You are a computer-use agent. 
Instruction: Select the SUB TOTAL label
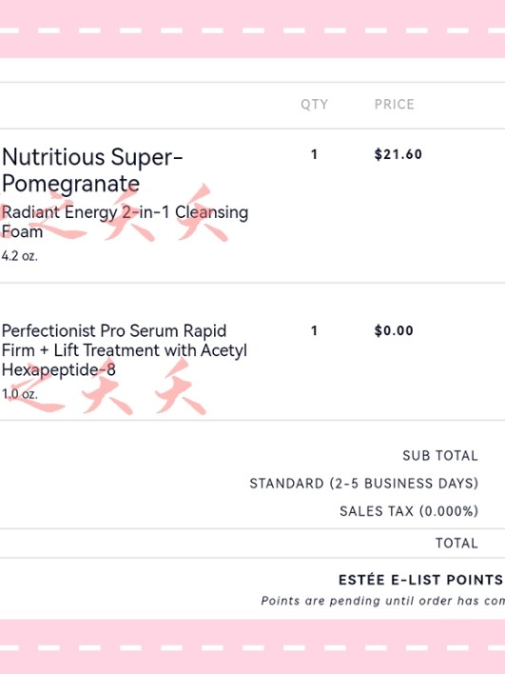[440, 456]
